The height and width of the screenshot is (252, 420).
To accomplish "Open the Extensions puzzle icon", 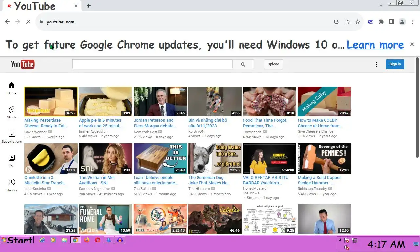I will 381,22.
